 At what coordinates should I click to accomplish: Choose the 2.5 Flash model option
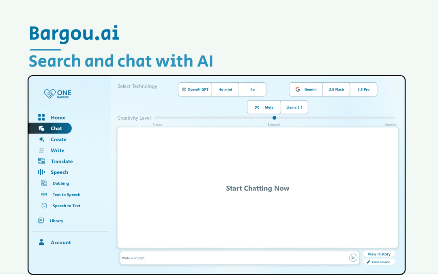pos(336,89)
